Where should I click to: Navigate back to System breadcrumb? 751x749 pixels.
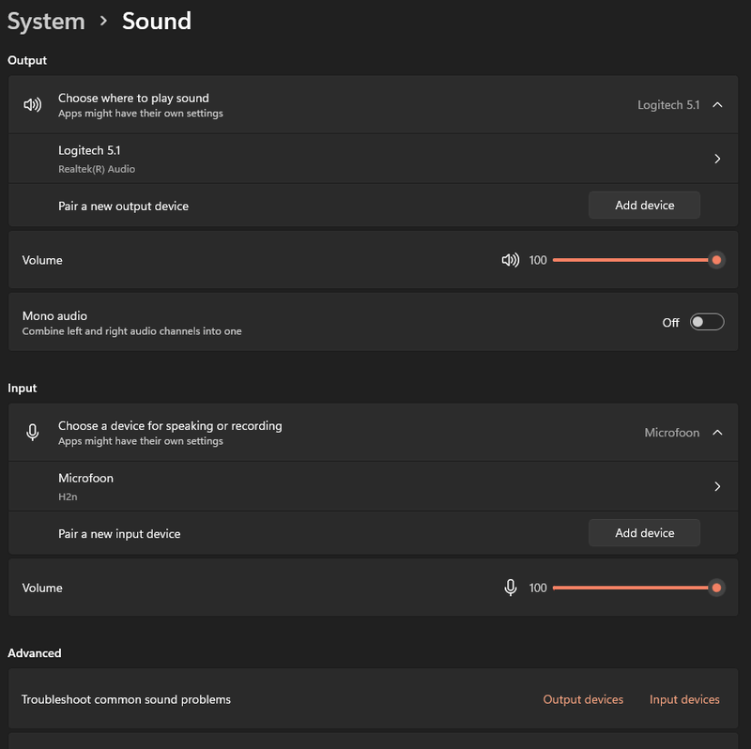[46, 21]
